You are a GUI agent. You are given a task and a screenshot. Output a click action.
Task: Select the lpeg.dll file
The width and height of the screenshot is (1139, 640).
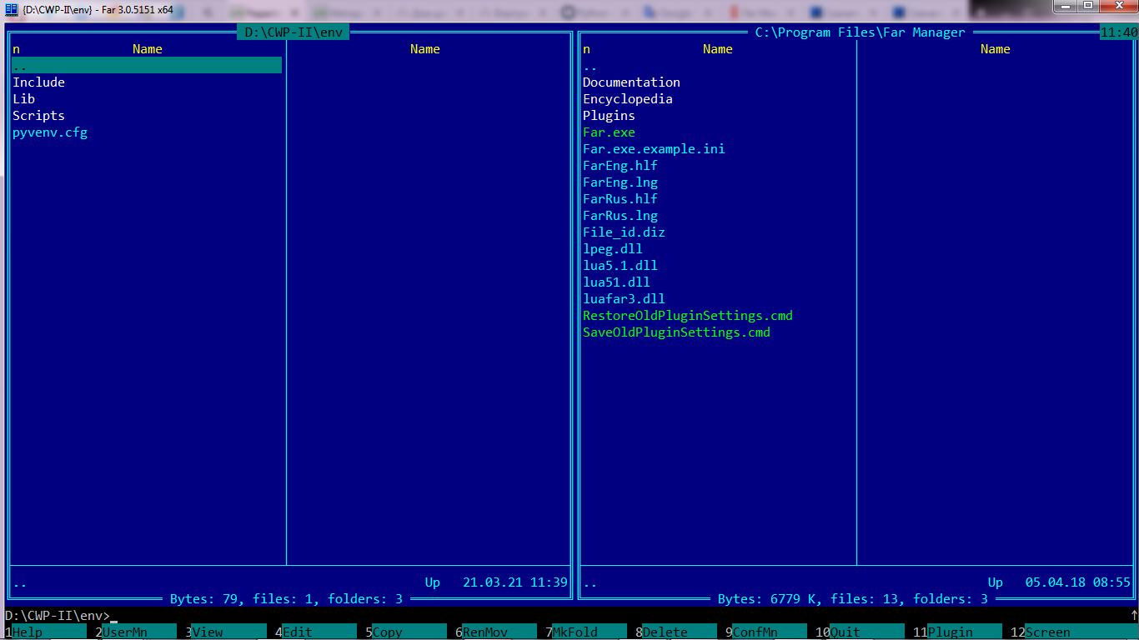[613, 249]
